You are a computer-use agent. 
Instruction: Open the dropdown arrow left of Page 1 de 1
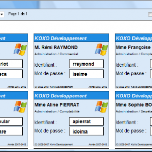(2, 14)
